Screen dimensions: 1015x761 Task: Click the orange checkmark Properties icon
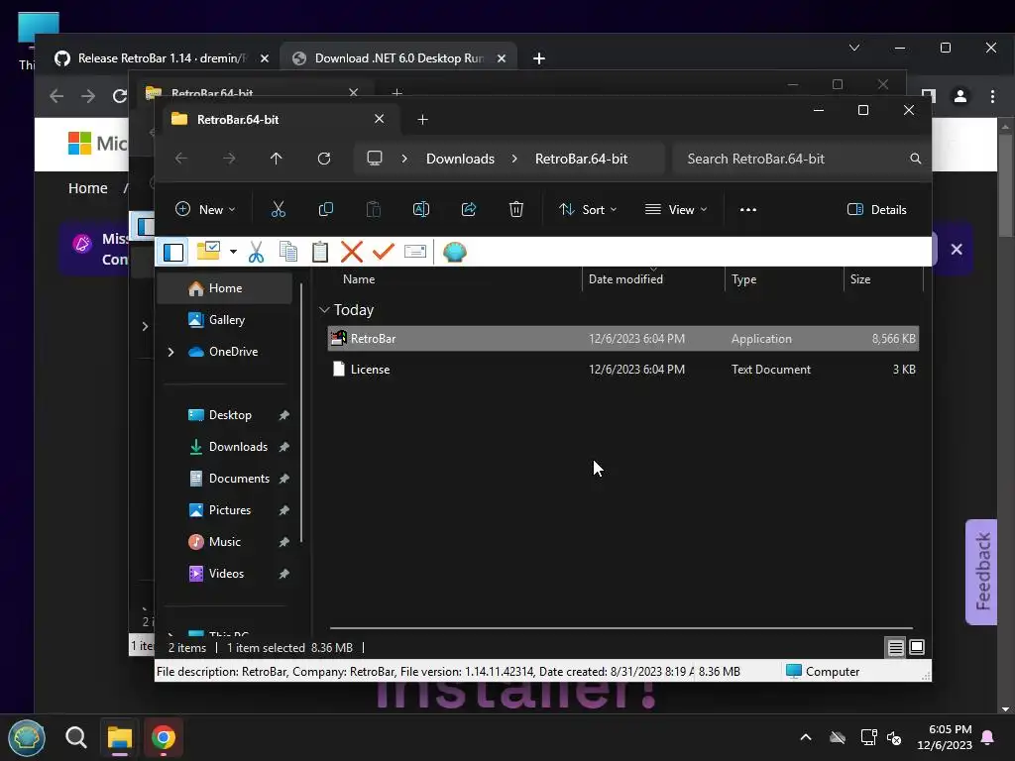point(384,252)
